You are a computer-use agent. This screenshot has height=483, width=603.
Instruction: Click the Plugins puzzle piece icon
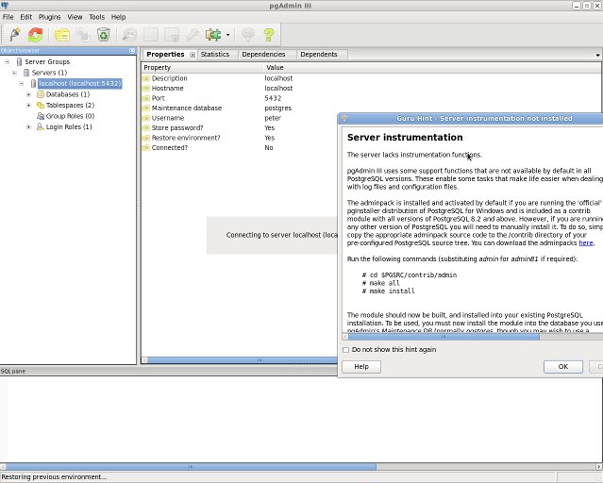pyautogui.click(x=213, y=35)
